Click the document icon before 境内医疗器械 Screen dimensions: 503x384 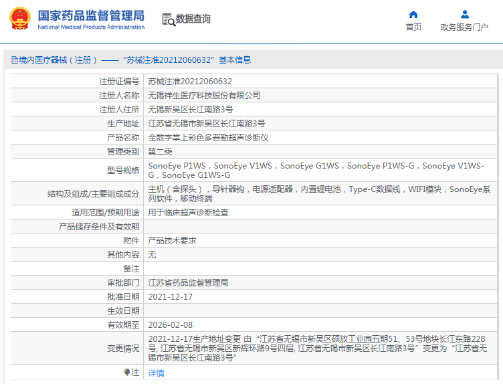(13, 60)
